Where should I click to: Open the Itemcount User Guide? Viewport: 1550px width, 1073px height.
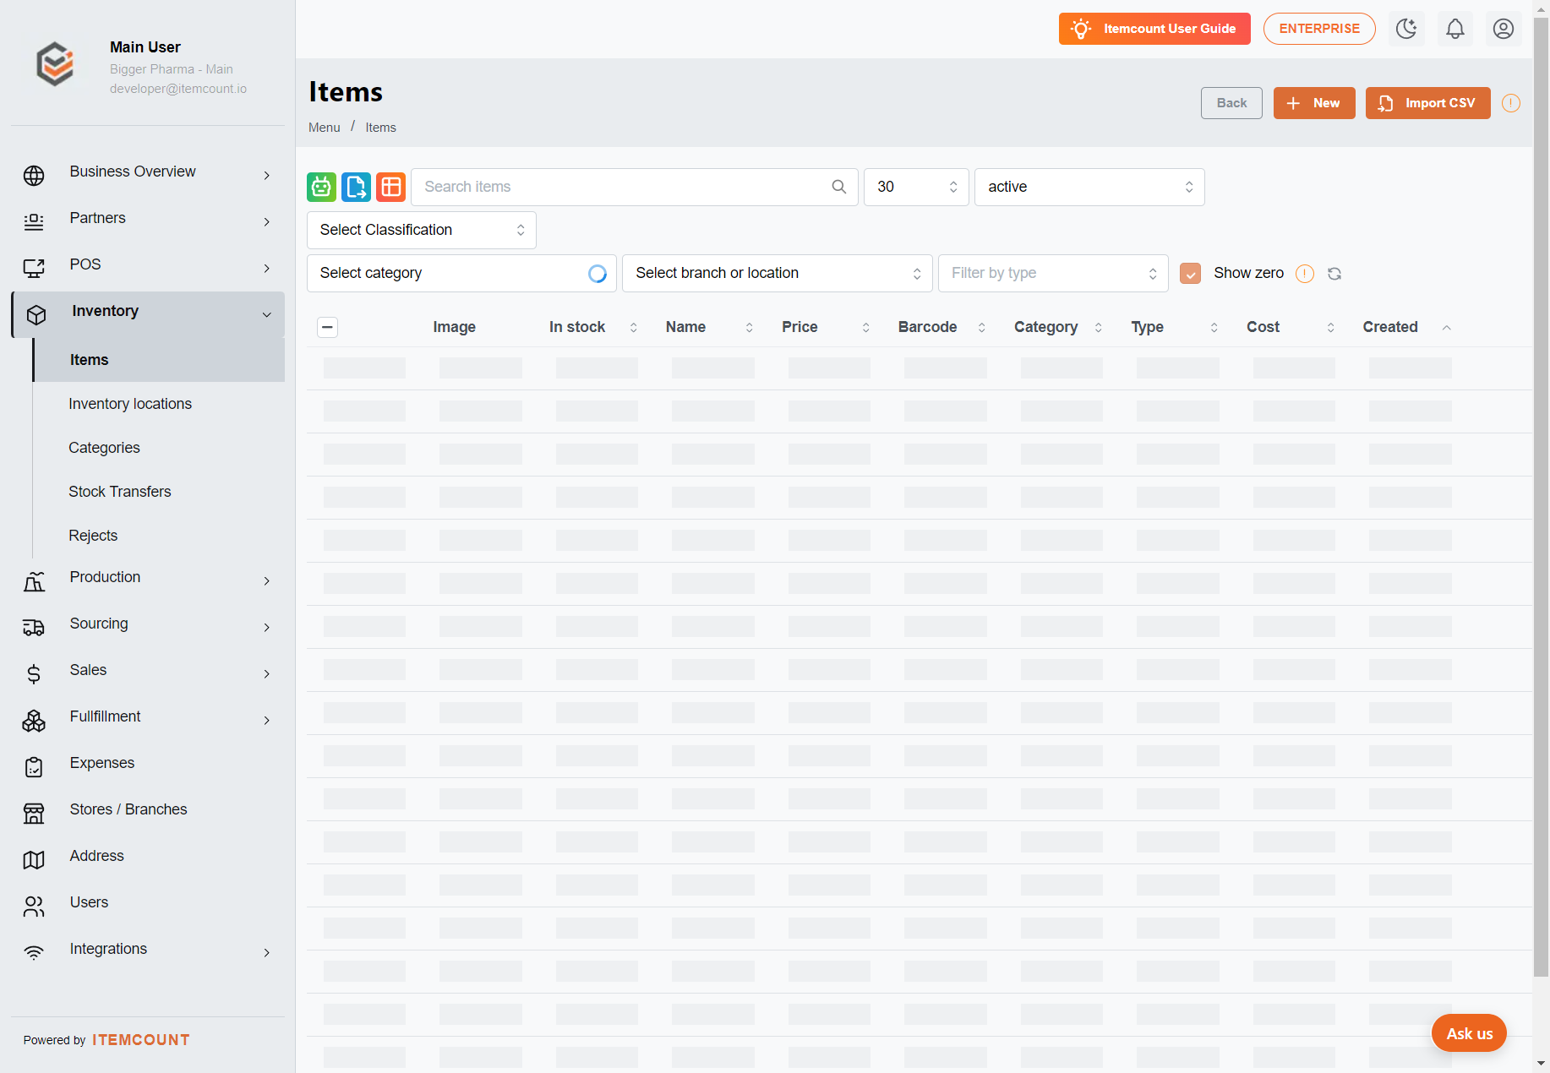pyautogui.click(x=1154, y=29)
